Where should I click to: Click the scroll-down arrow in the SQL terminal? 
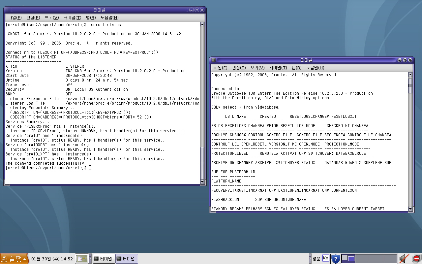pos(410,209)
